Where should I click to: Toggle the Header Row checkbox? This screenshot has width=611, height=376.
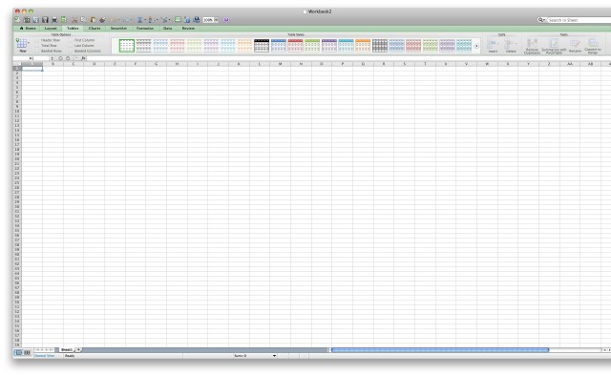click(38, 40)
